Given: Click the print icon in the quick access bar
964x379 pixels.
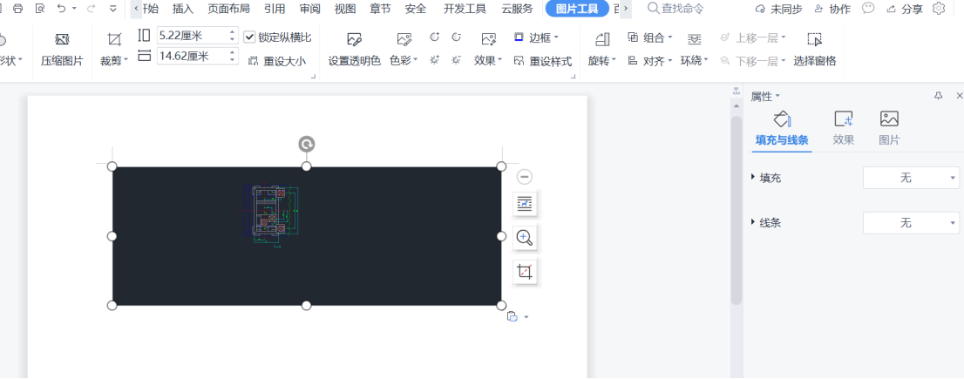Looking at the screenshot, I should [17, 9].
